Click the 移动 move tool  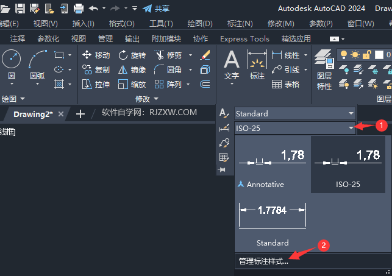click(x=96, y=55)
